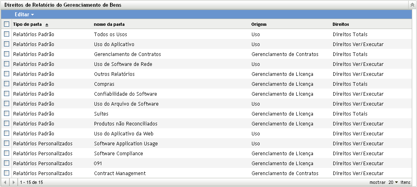Select checkbox for Gerenciamento de Contratos folder
417x187 pixels.
tap(6, 54)
